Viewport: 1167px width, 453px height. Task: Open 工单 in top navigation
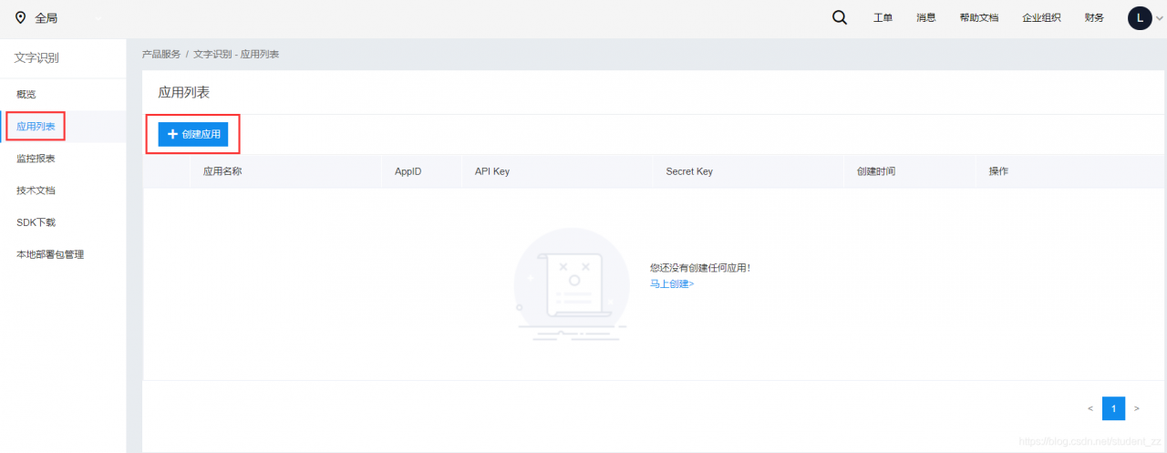pos(883,17)
